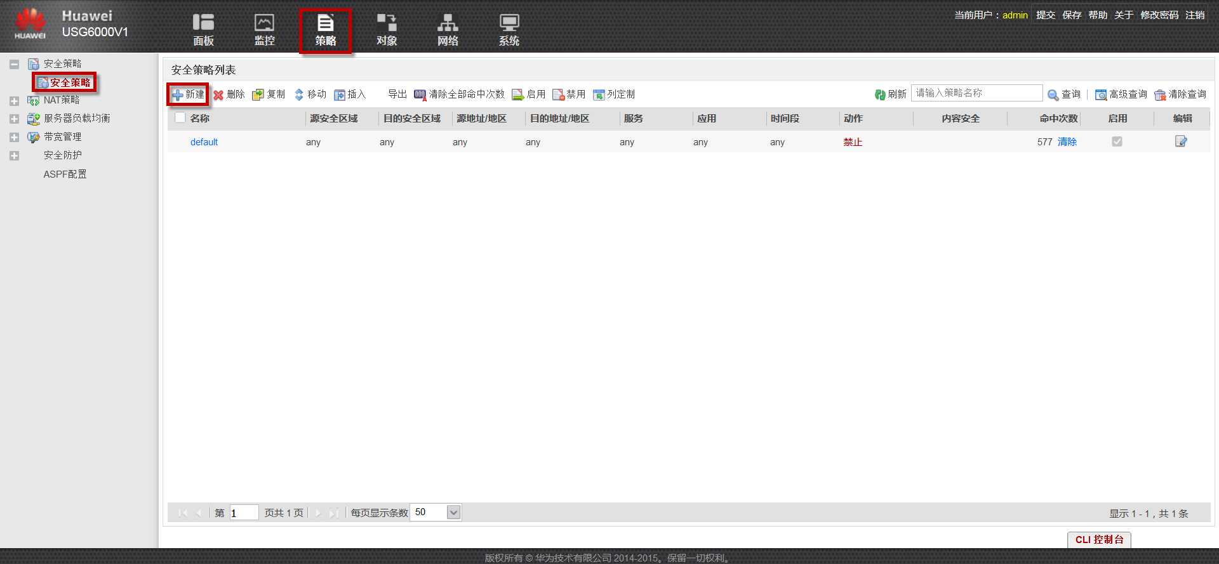Open the 面板 dashboard tab
The height and width of the screenshot is (564, 1219).
(203, 30)
